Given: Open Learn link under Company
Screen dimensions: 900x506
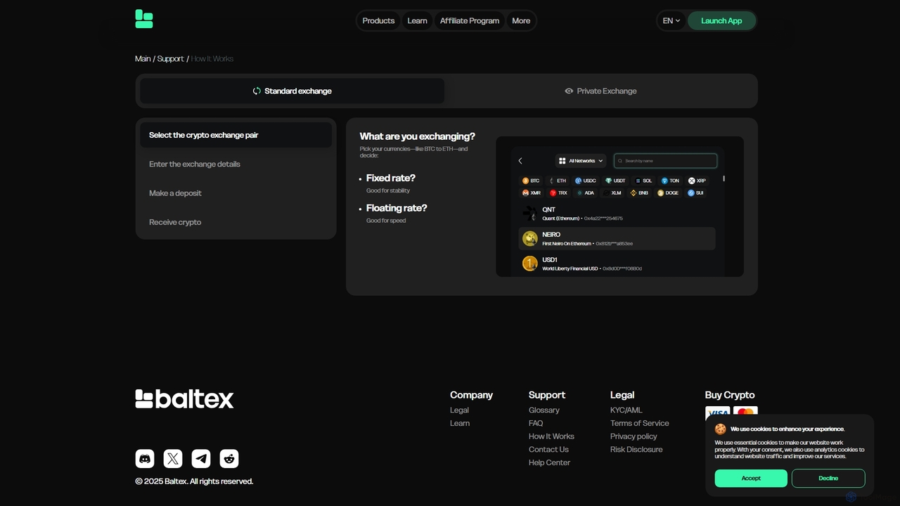Looking at the screenshot, I should point(460,423).
